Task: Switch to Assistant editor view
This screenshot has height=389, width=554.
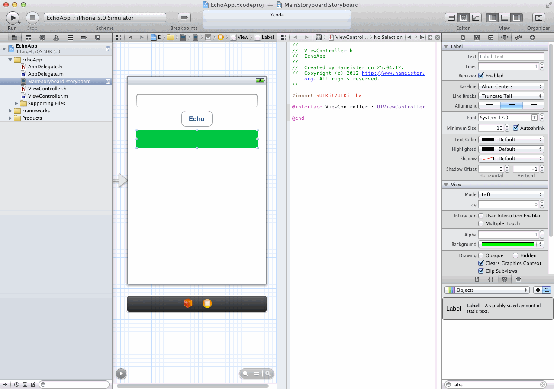Action: 464,18
